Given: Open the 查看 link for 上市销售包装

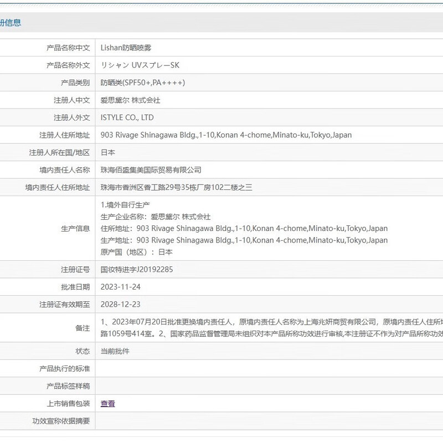Looking at the screenshot, I should pyautogui.click(x=107, y=404).
